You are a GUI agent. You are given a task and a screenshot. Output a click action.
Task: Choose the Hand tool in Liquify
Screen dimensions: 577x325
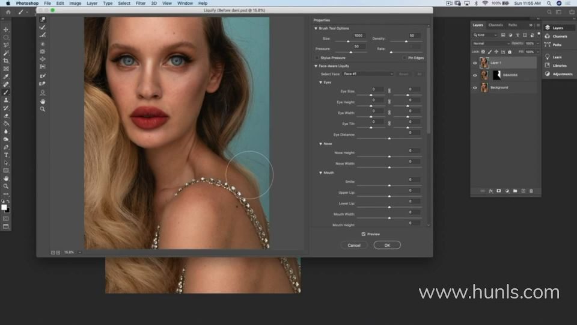point(43,101)
